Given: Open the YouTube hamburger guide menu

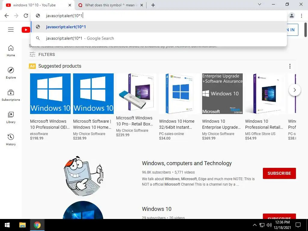Looking at the screenshot, I should coord(11,30).
